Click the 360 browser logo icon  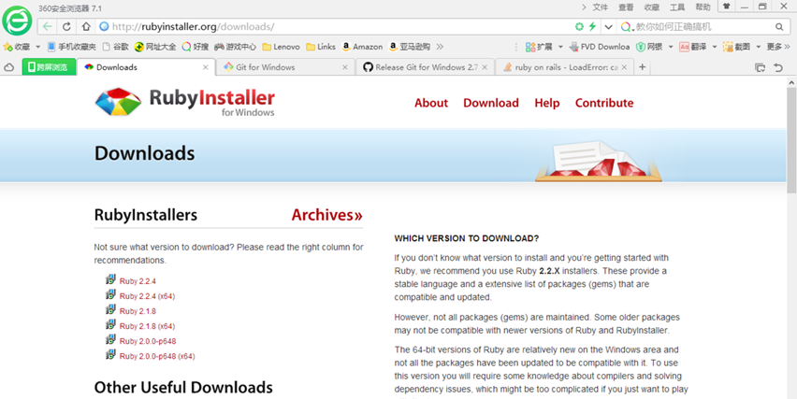pyautogui.click(x=17, y=21)
